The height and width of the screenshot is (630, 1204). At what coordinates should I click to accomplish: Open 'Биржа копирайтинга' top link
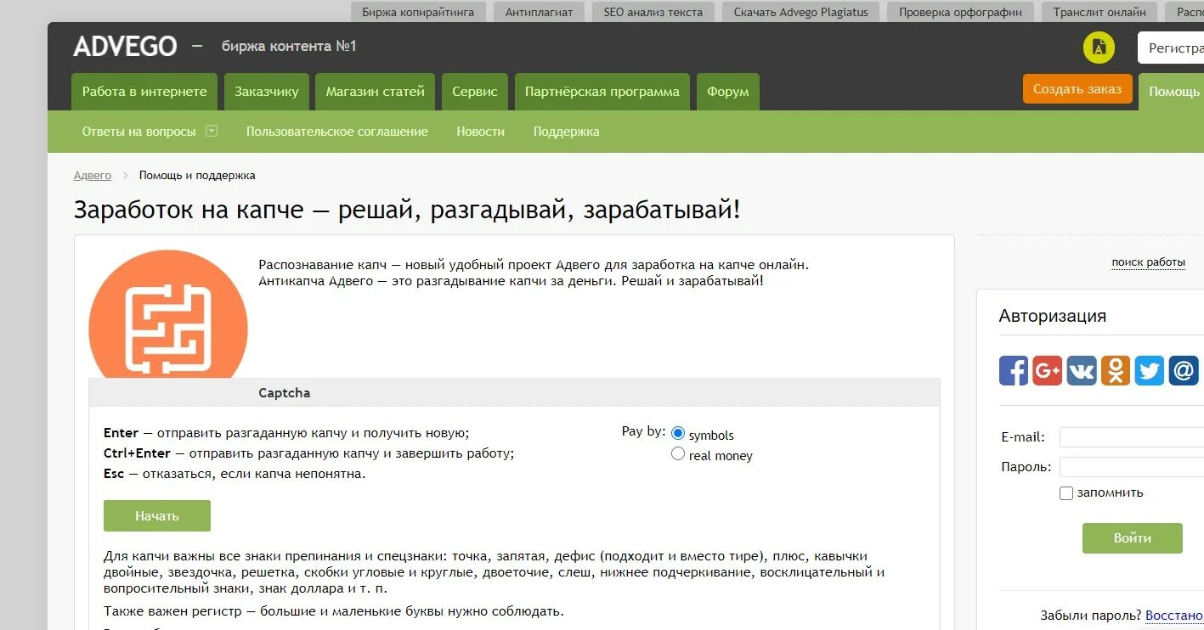[418, 12]
